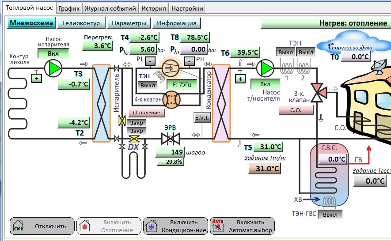This screenshot has height=241, width=391.
Task: Toggle heat carrier pump Вкл state
Action: (265, 84)
